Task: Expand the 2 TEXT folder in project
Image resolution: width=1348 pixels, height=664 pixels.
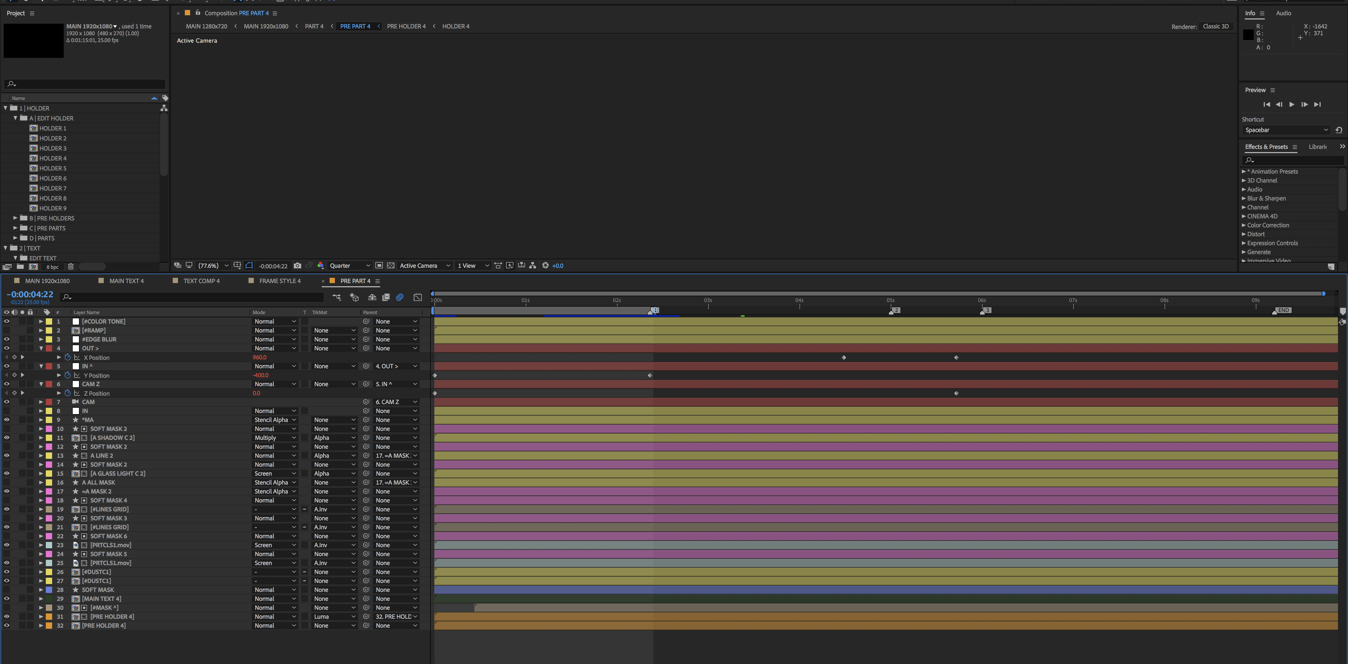Action: tap(7, 248)
